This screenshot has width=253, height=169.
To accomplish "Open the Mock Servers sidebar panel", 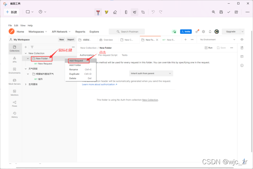I will click(15, 82).
